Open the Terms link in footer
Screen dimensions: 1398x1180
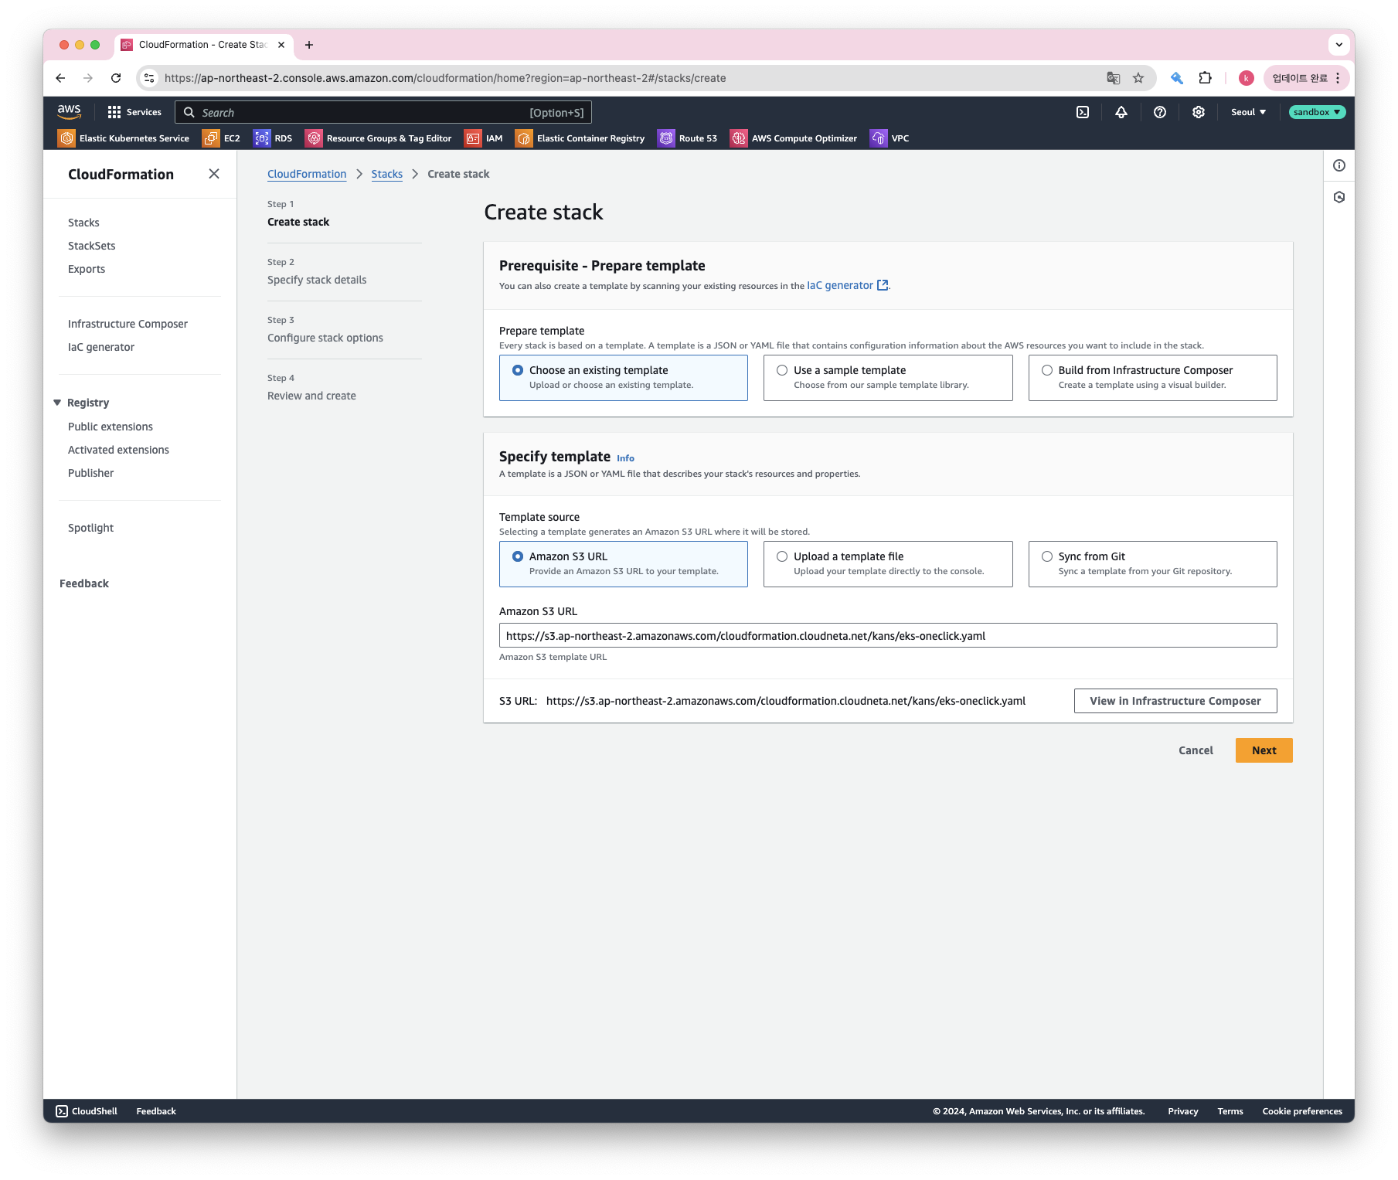(1230, 1111)
